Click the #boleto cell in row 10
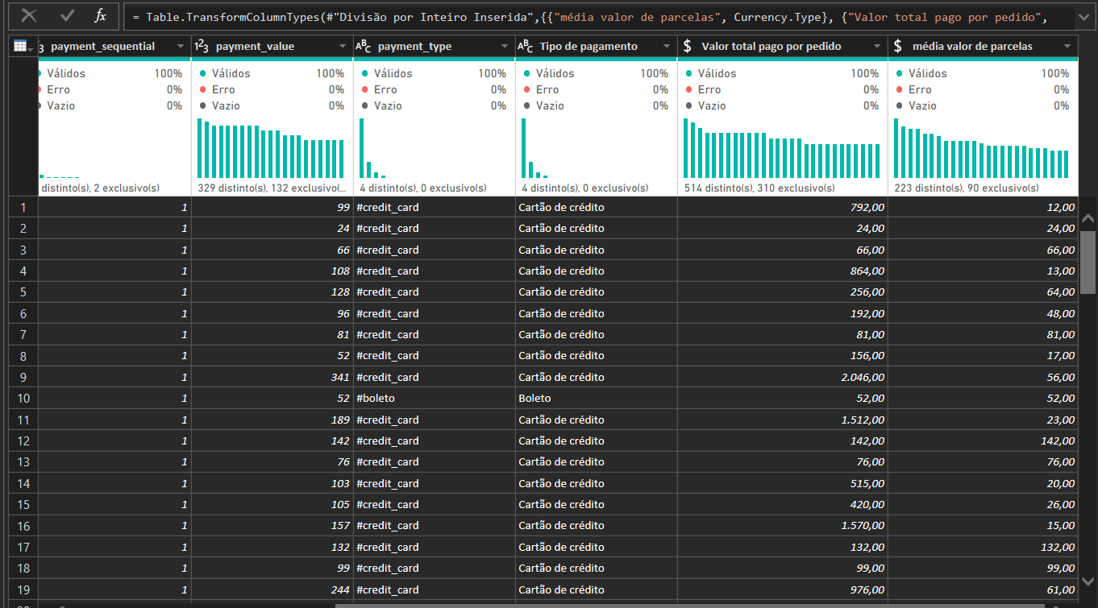Viewport: 1098px width, 608px height. click(434, 398)
